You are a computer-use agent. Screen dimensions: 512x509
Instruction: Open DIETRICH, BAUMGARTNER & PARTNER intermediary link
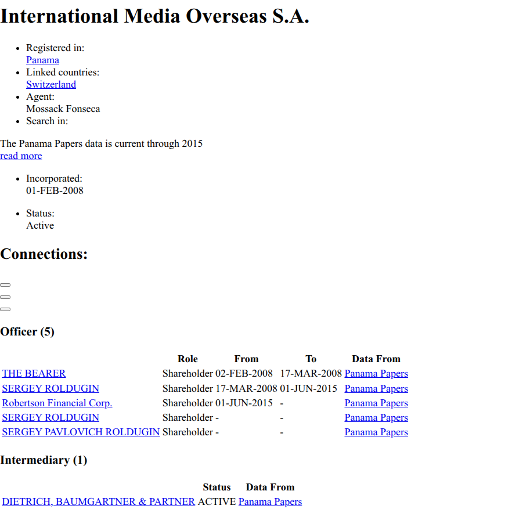click(x=98, y=502)
